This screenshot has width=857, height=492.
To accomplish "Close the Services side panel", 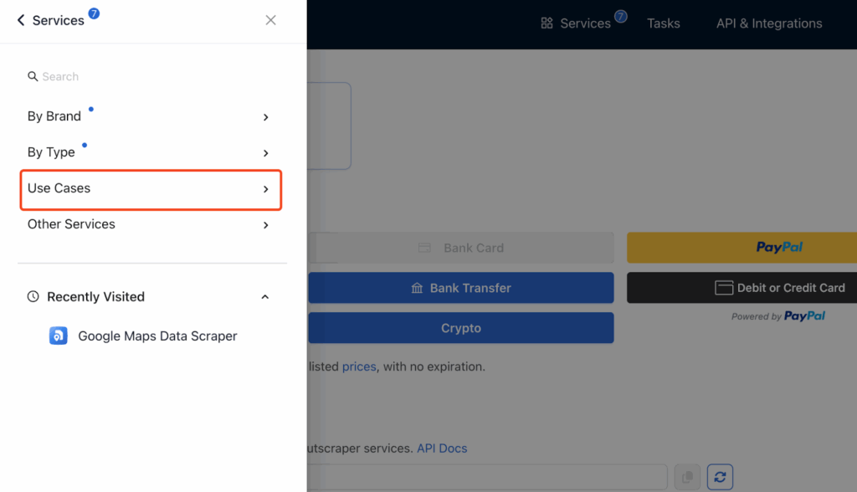I will coord(270,20).
